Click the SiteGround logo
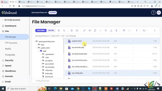Viewport: 162px width, 91px height. tap(9, 13)
